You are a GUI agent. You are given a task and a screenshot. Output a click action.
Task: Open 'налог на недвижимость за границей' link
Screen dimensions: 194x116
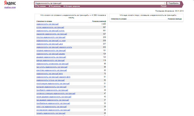pos(51,107)
